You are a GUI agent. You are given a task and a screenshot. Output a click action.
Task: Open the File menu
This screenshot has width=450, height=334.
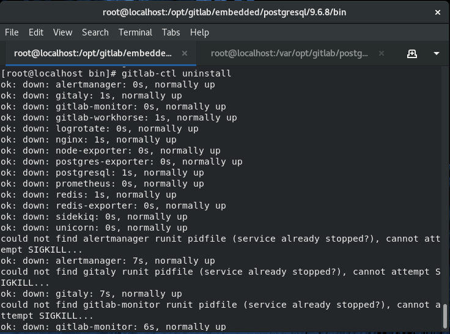[12, 32]
